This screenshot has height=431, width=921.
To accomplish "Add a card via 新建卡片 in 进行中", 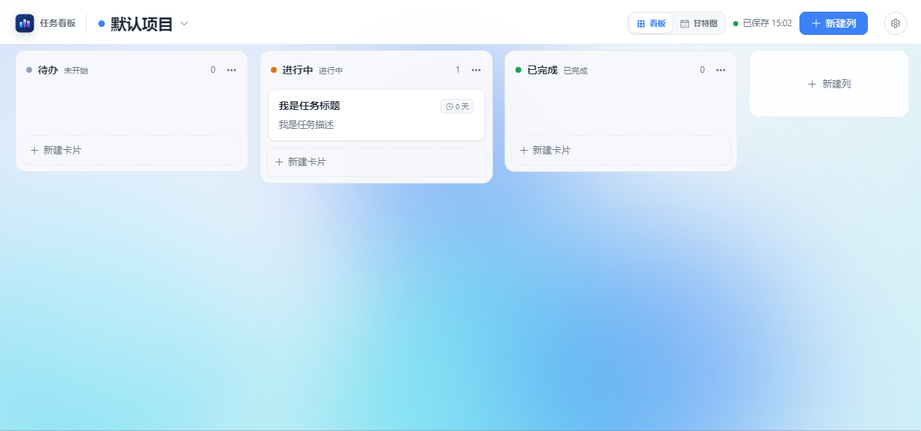I will tap(376, 162).
